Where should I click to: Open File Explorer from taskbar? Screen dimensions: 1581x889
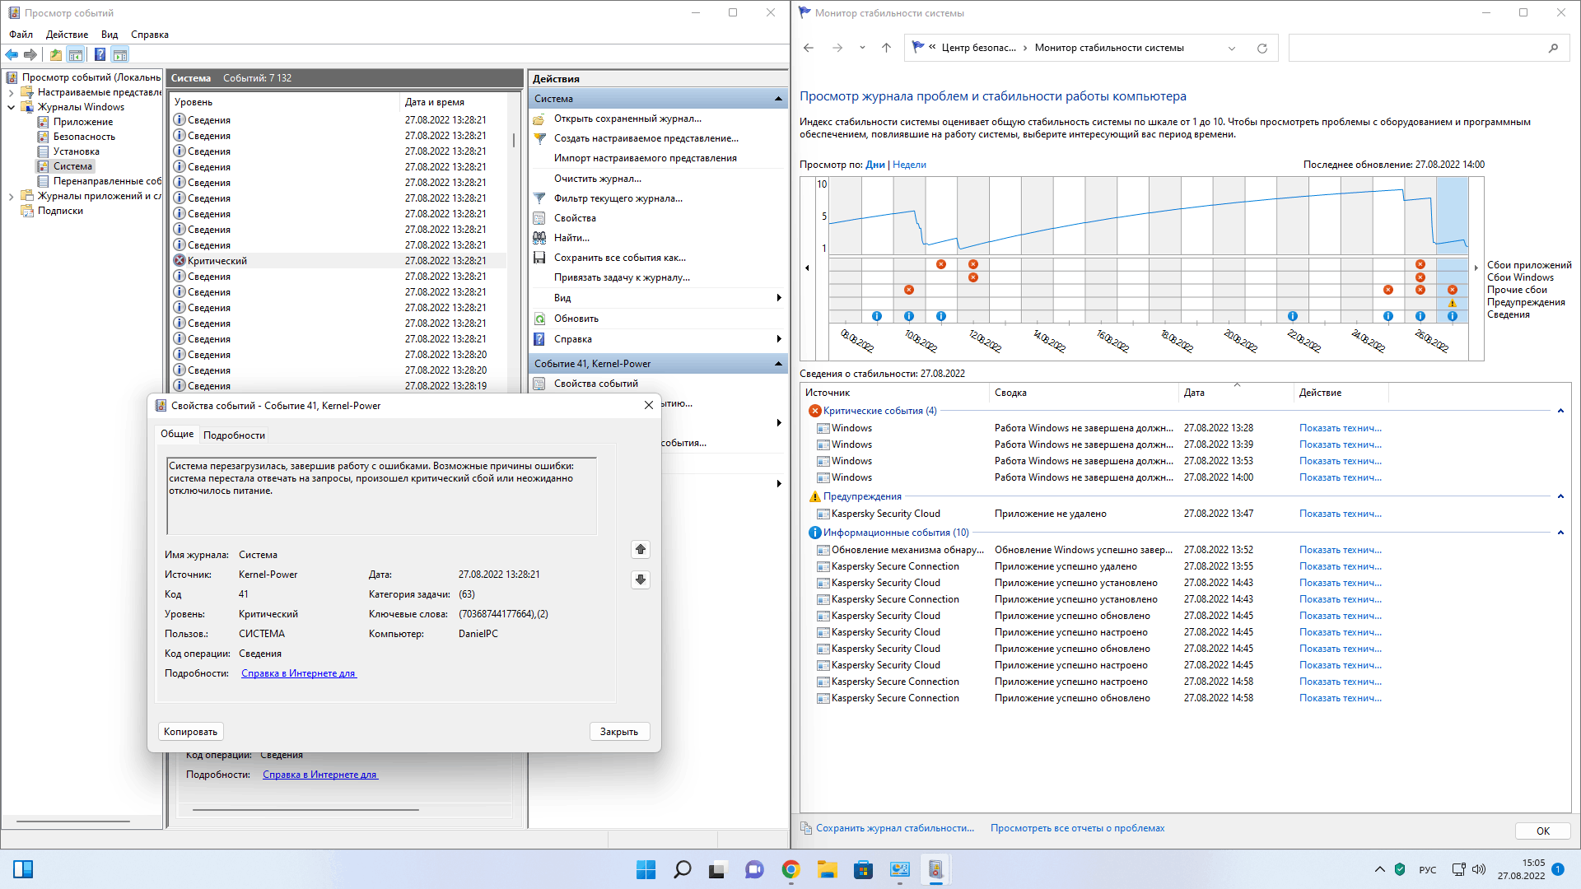click(x=827, y=869)
